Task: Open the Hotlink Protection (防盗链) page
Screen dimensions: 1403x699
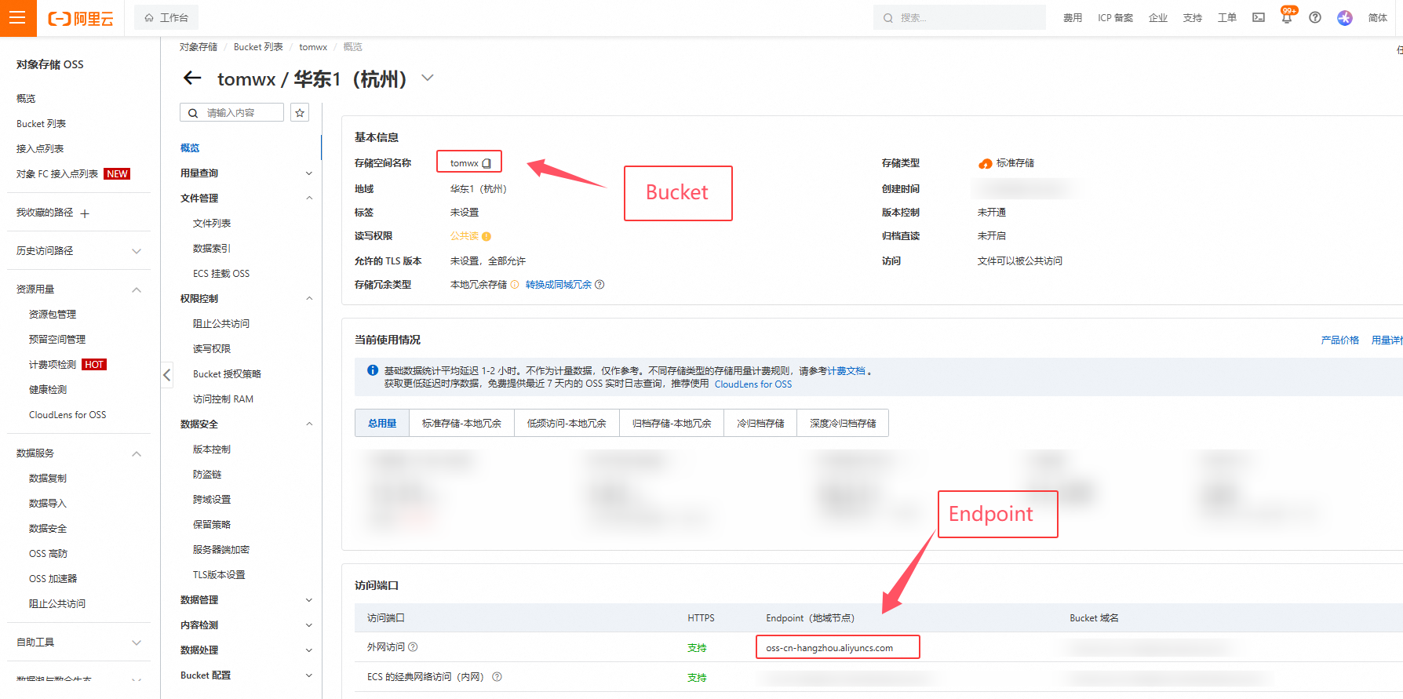Action: pos(207,475)
